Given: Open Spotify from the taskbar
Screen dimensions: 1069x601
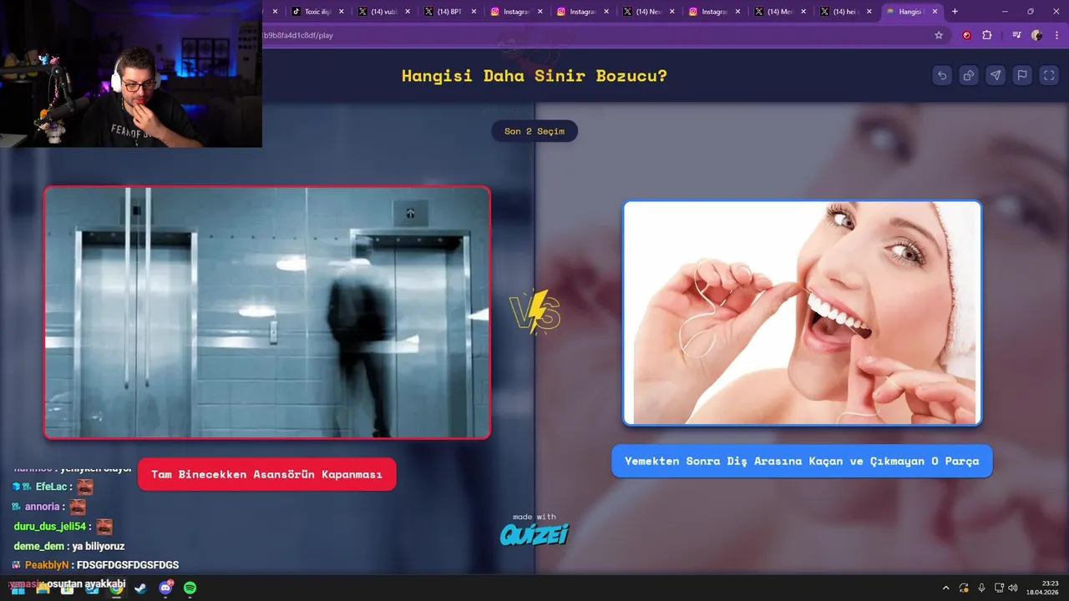Looking at the screenshot, I should click(x=190, y=588).
